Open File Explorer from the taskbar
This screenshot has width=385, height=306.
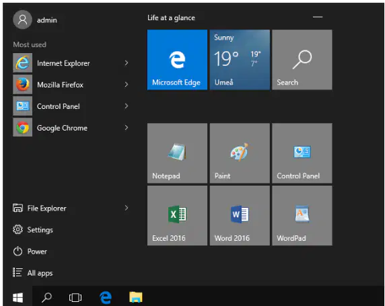[136, 297]
